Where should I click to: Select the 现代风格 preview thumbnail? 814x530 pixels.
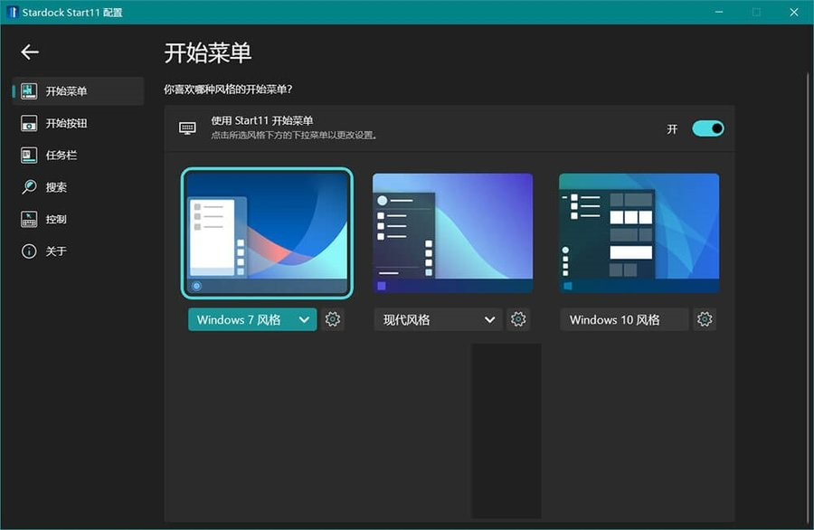(453, 233)
